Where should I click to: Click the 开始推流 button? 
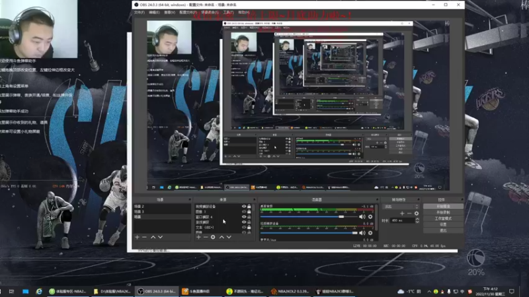point(443,207)
